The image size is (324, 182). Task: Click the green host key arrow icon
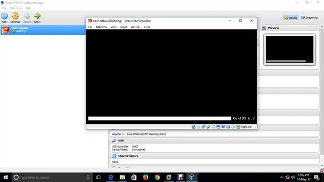coord(238,127)
